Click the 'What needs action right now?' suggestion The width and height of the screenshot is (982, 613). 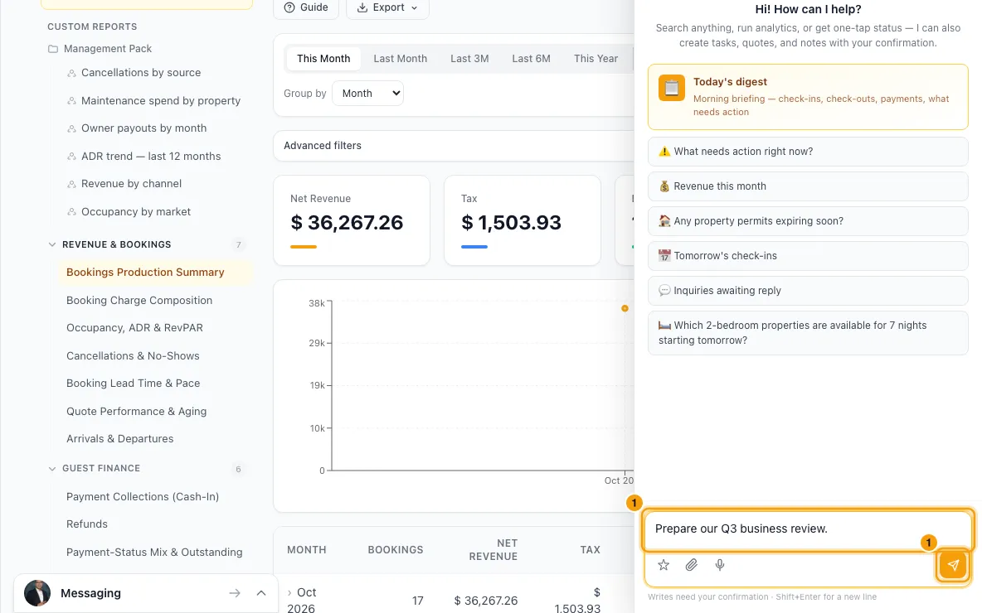tap(808, 152)
